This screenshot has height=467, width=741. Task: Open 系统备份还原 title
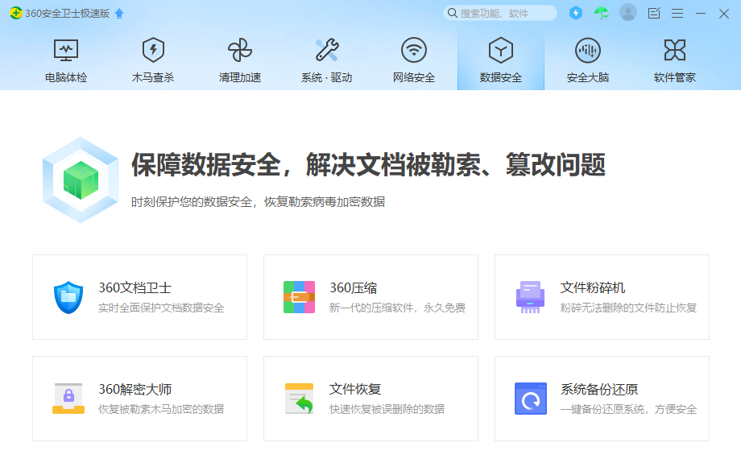(599, 390)
